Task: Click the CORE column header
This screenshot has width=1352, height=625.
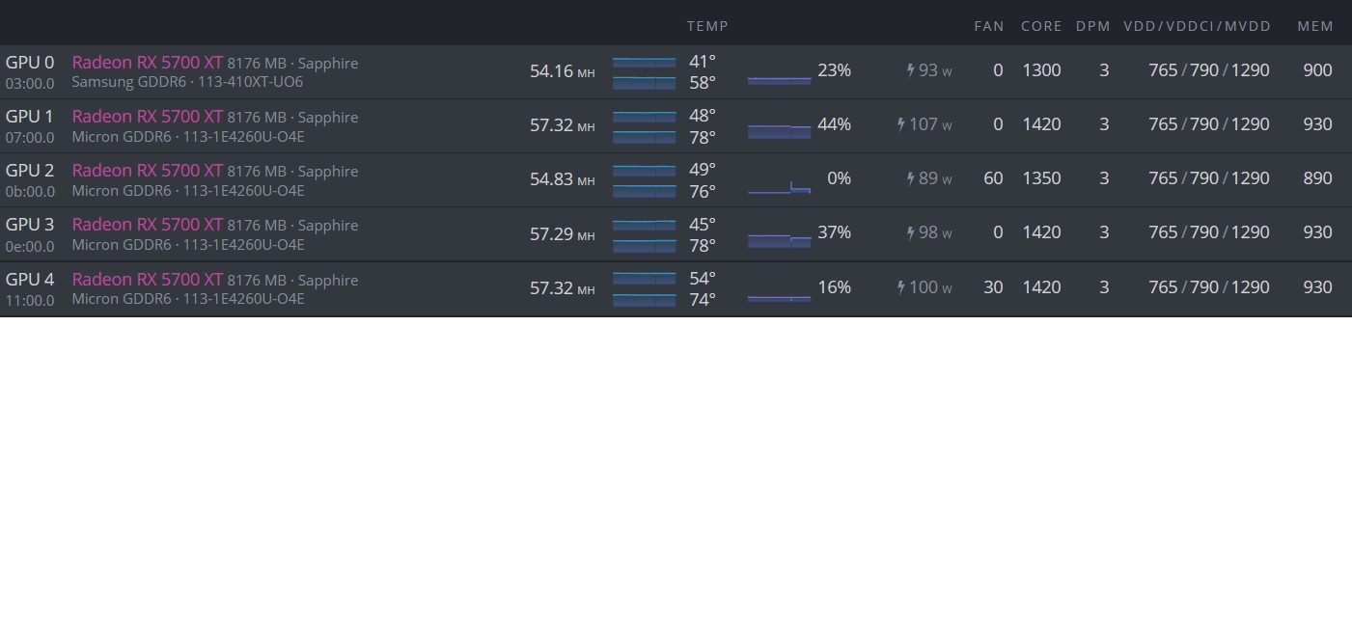Action: coord(1041,26)
